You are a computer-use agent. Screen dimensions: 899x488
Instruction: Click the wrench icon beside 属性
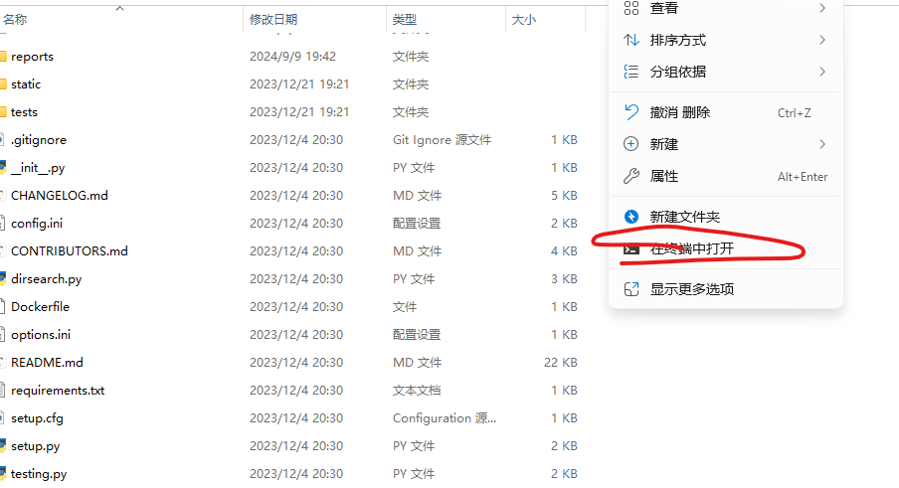[x=631, y=176]
